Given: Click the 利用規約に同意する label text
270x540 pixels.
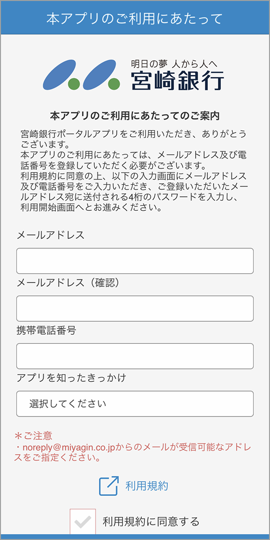Looking at the screenshot, I should click(151, 521).
